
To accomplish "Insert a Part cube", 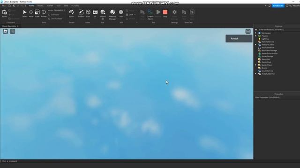I will pos(88,12).
